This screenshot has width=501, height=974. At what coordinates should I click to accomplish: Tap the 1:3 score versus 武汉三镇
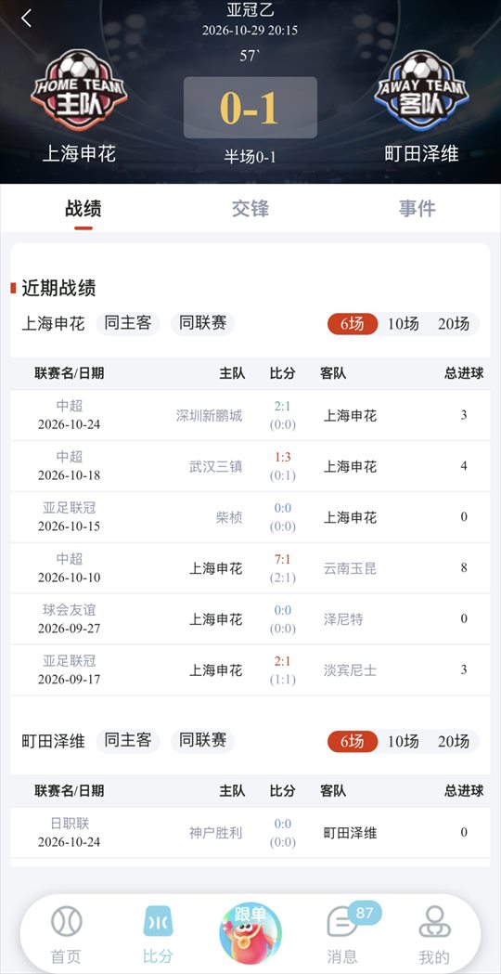tap(282, 457)
